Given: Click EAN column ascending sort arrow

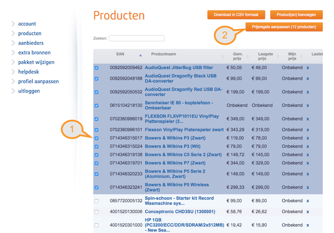Looking at the screenshot, I should pos(140,55).
